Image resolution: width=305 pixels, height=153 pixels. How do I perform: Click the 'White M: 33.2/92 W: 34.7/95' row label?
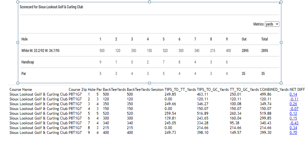[41, 51]
